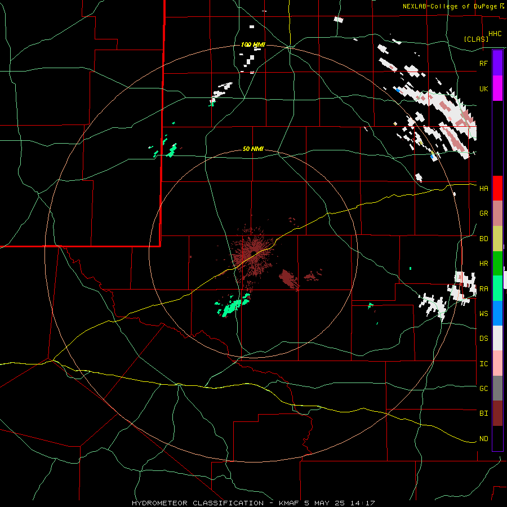Click the RA light green legend swatch
507x507 pixels.
497,288
